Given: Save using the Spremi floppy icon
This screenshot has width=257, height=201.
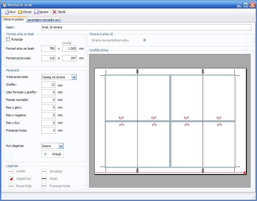Looking at the screenshot, I should 36,12.
